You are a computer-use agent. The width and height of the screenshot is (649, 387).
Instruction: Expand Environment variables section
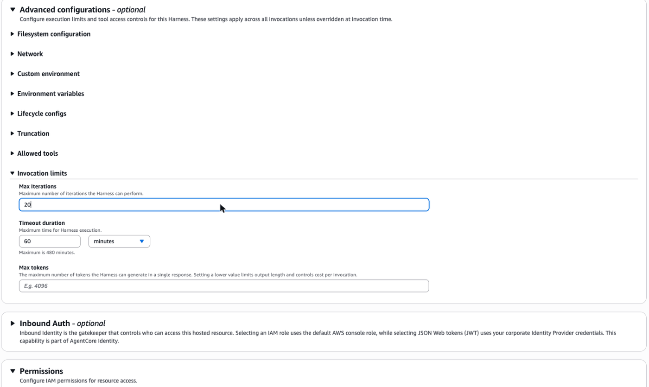tap(47, 94)
